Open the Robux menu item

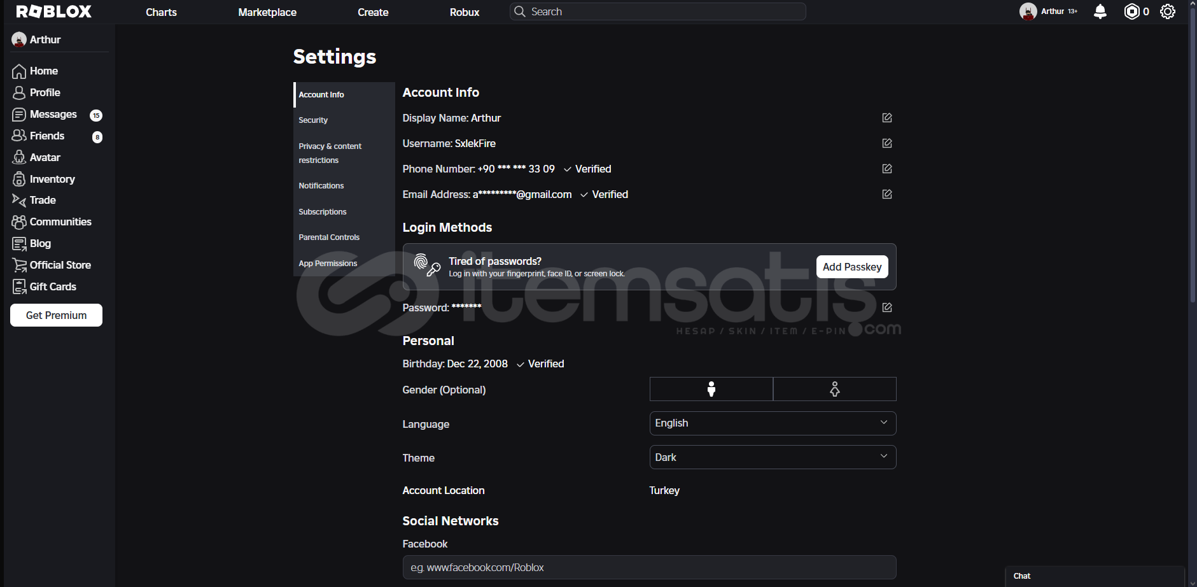pyautogui.click(x=465, y=12)
